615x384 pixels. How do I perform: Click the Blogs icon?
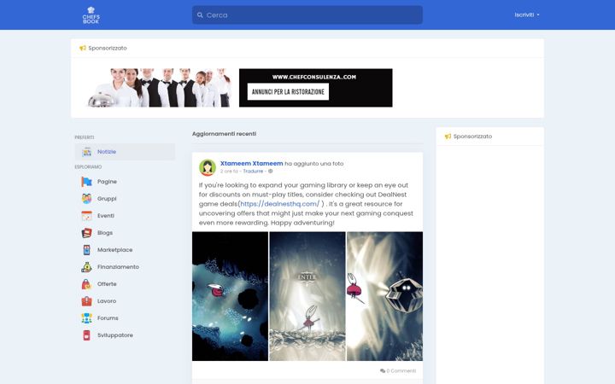click(86, 233)
